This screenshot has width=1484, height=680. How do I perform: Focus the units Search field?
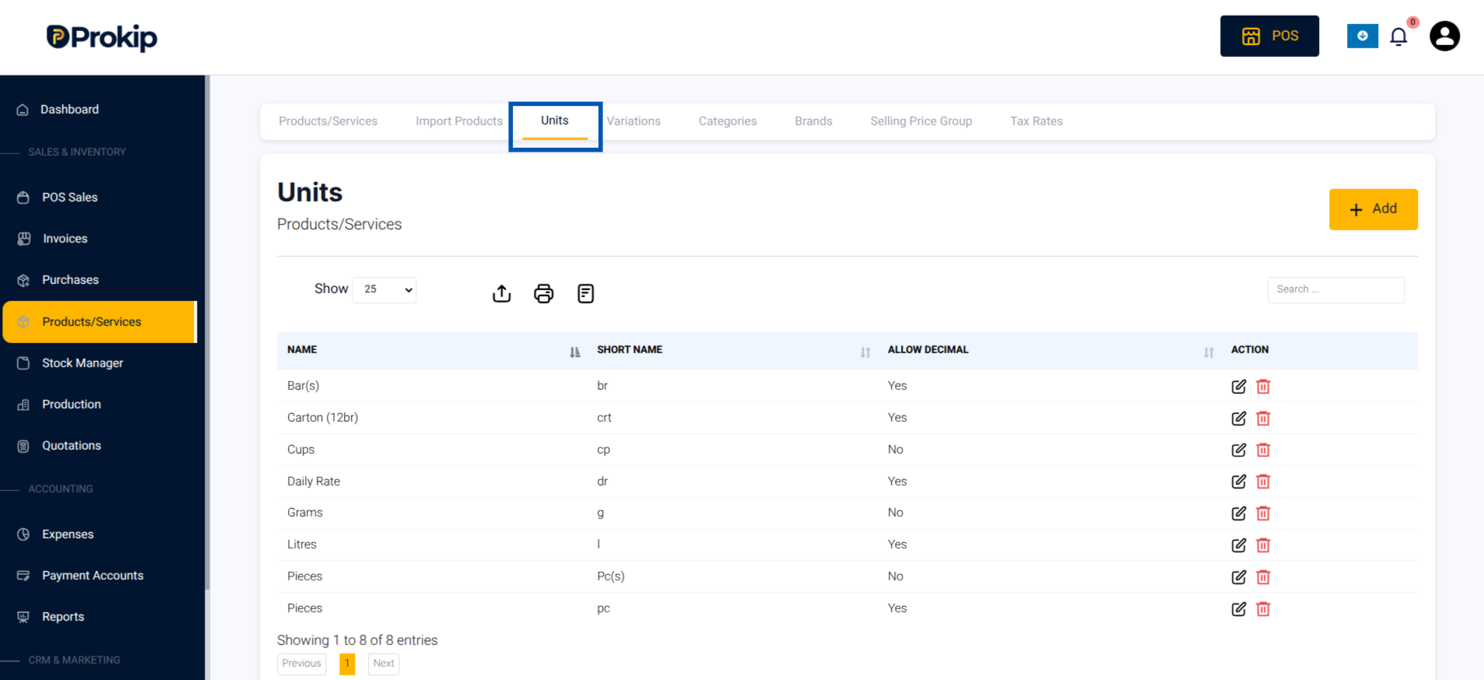(1335, 289)
